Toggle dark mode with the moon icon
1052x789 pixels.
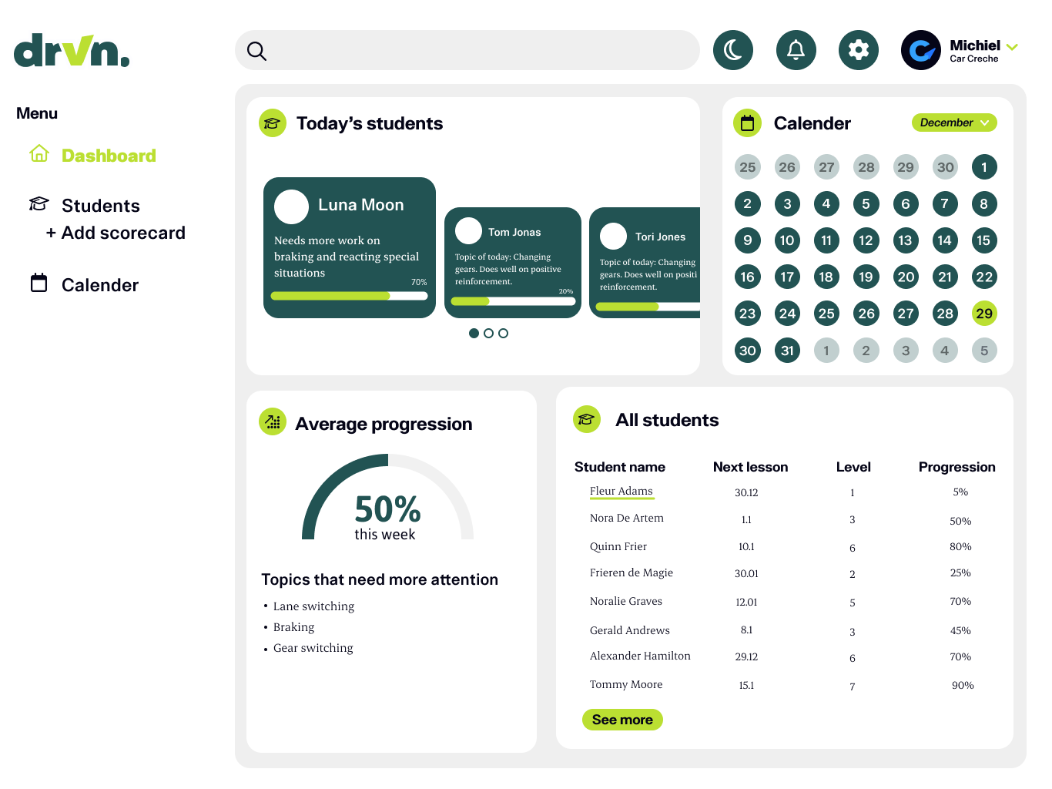tap(732, 50)
